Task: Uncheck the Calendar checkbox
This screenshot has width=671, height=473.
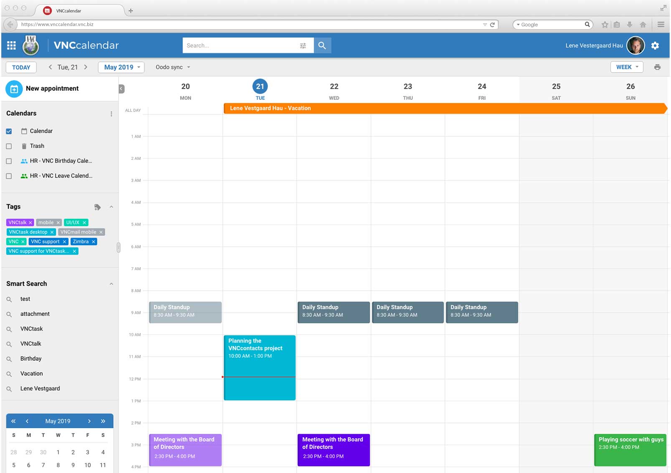Action: pyautogui.click(x=9, y=131)
